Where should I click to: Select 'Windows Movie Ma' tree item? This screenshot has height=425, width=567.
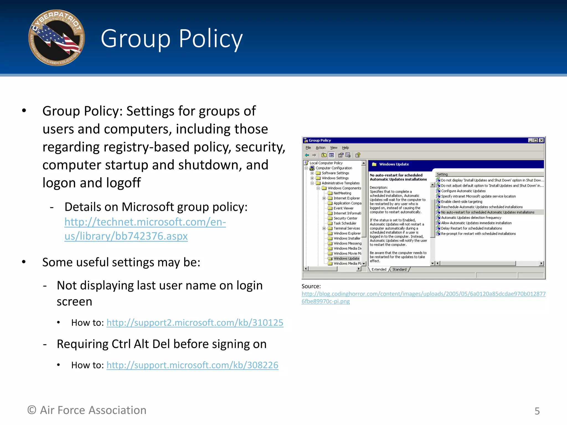coord(347,253)
